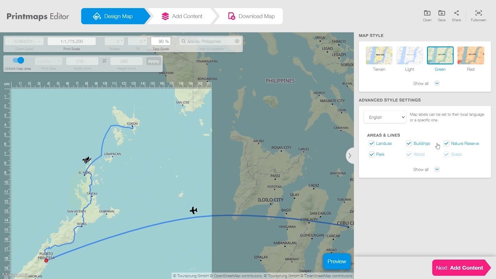This screenshot has width=496, height=279.
Task: Zoom out with the minus button
Action: (8, 41)
